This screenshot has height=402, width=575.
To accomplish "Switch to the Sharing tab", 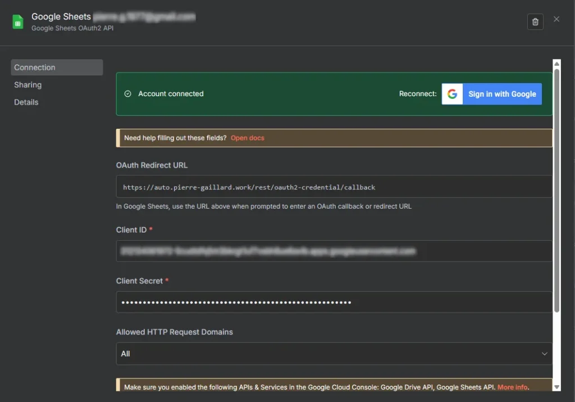I will [x=28, y=85].
